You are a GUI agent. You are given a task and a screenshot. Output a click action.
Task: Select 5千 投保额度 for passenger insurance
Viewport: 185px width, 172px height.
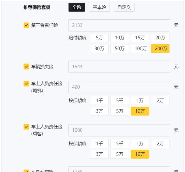(119, 143)
